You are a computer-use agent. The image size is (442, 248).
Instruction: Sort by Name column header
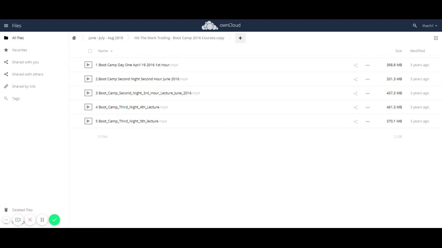click(103, 51)
